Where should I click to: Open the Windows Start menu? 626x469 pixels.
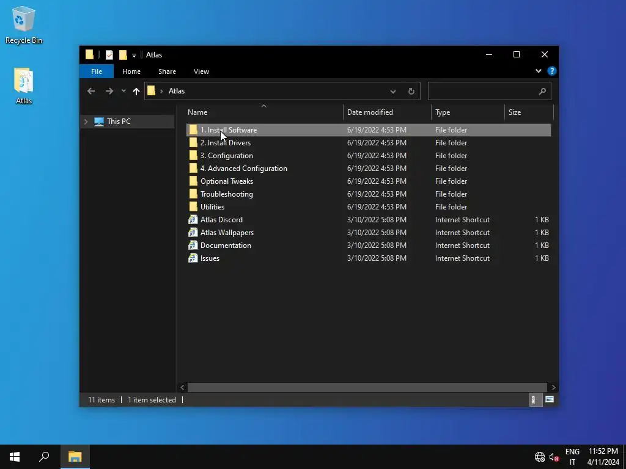tap(15, 457)
